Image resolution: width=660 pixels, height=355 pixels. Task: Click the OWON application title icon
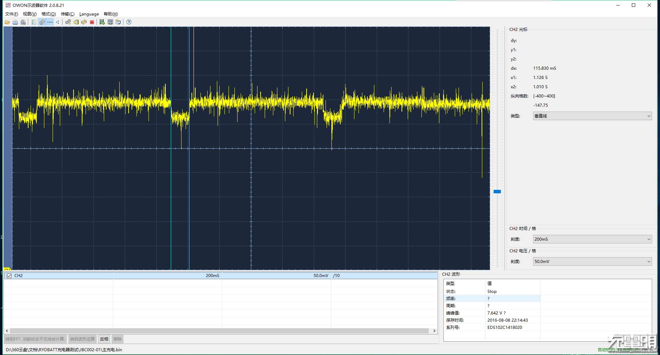[8, 5]
